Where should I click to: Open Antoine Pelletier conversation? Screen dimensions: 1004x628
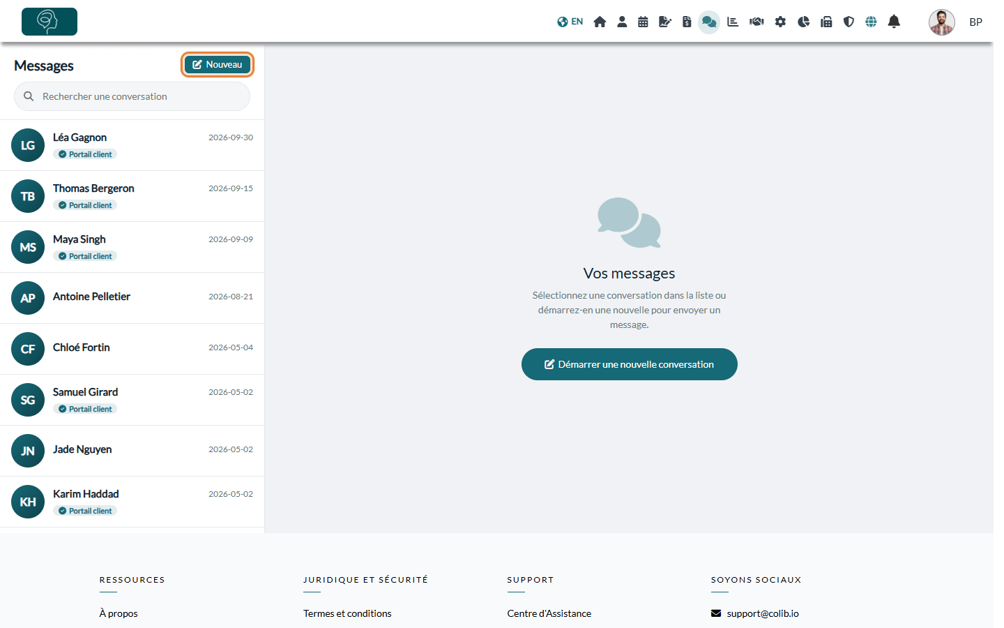coord(132,298)
